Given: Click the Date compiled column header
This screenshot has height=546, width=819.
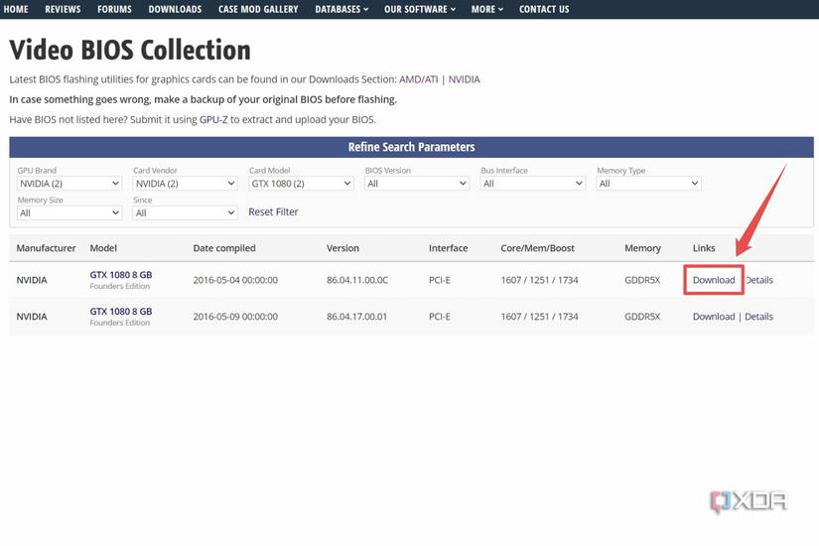Looking at the screenshot, I should (224, 248).
